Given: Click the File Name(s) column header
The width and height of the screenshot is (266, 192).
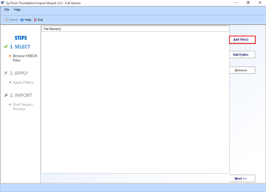Looking at the screenshot, I should coord(135,29).
